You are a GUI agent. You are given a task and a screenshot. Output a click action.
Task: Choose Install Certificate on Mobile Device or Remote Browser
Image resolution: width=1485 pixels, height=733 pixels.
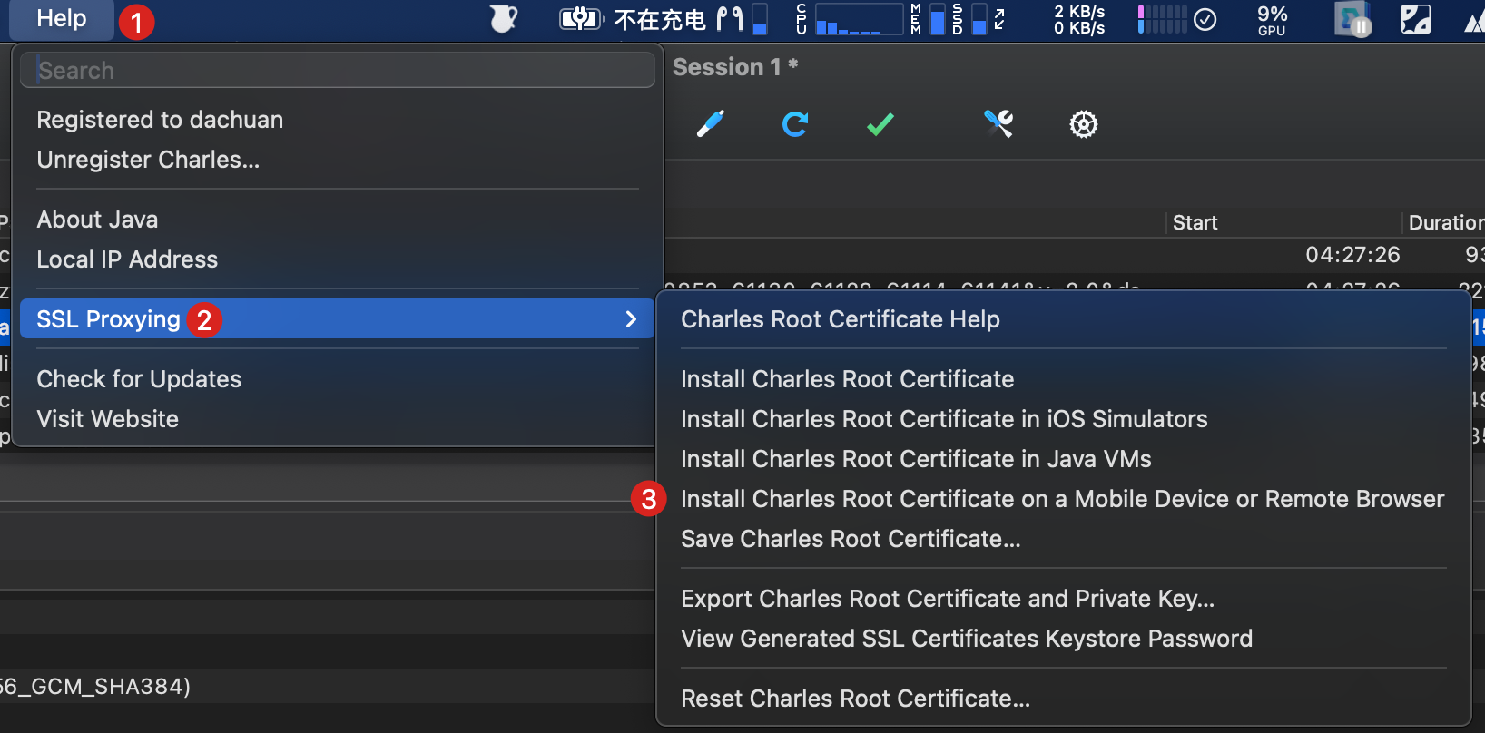(1063, 499)
